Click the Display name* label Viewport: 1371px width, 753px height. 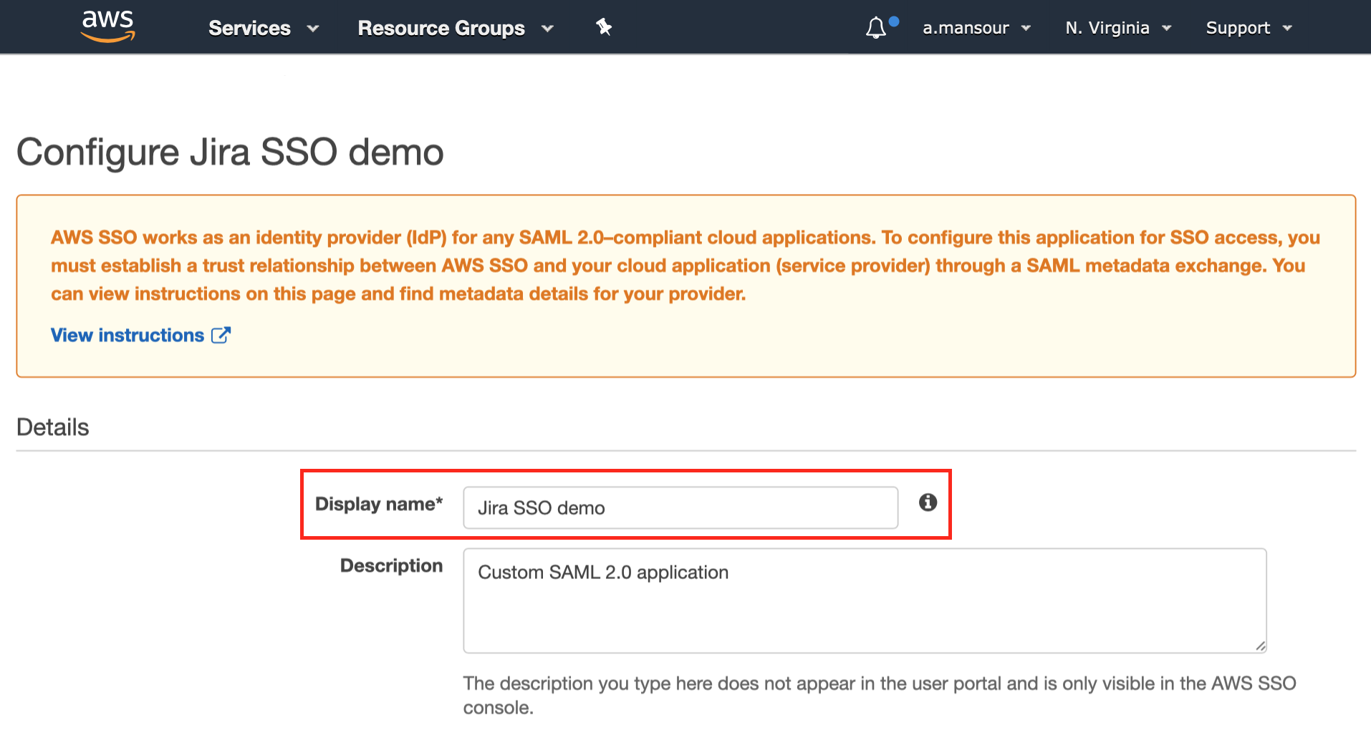click(x=379, y=504)
